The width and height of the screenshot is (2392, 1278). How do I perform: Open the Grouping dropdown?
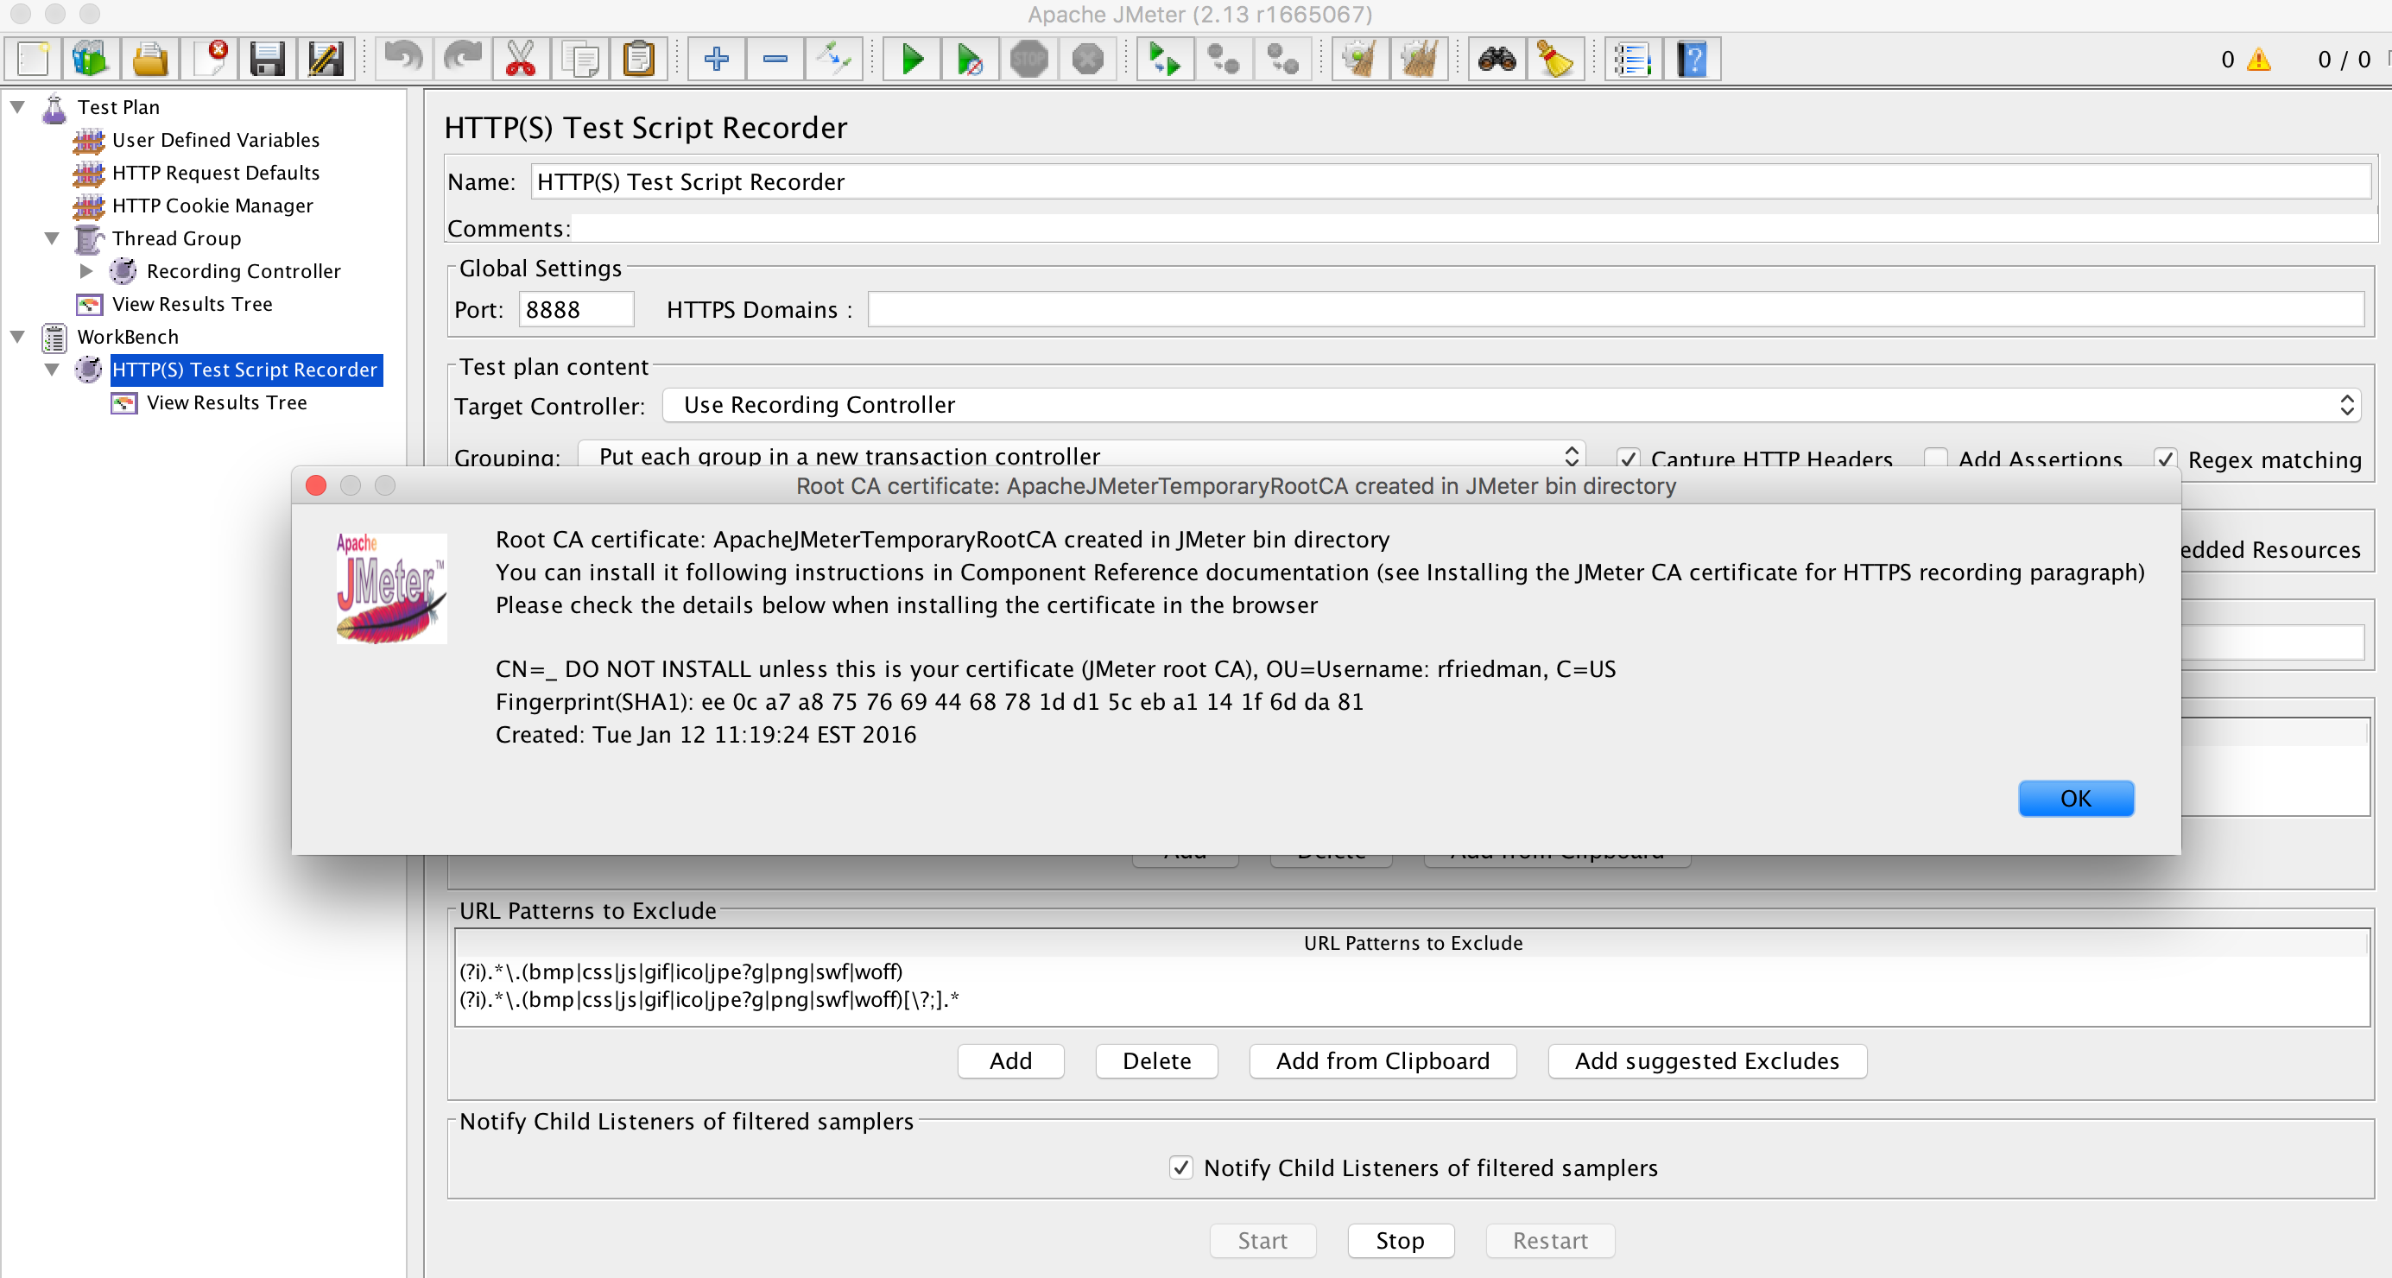click(1081, 455)
